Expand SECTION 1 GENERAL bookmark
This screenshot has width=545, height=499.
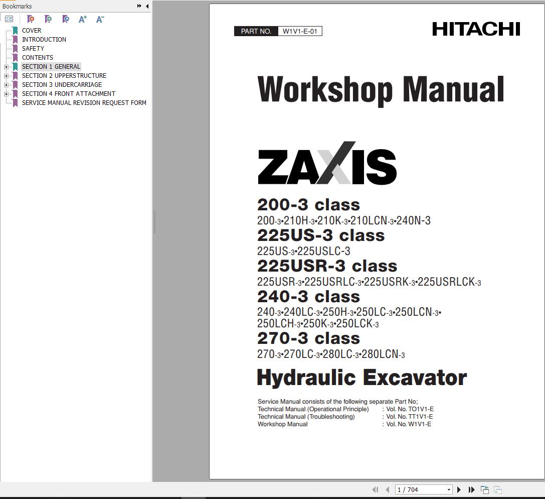[6, 67]
